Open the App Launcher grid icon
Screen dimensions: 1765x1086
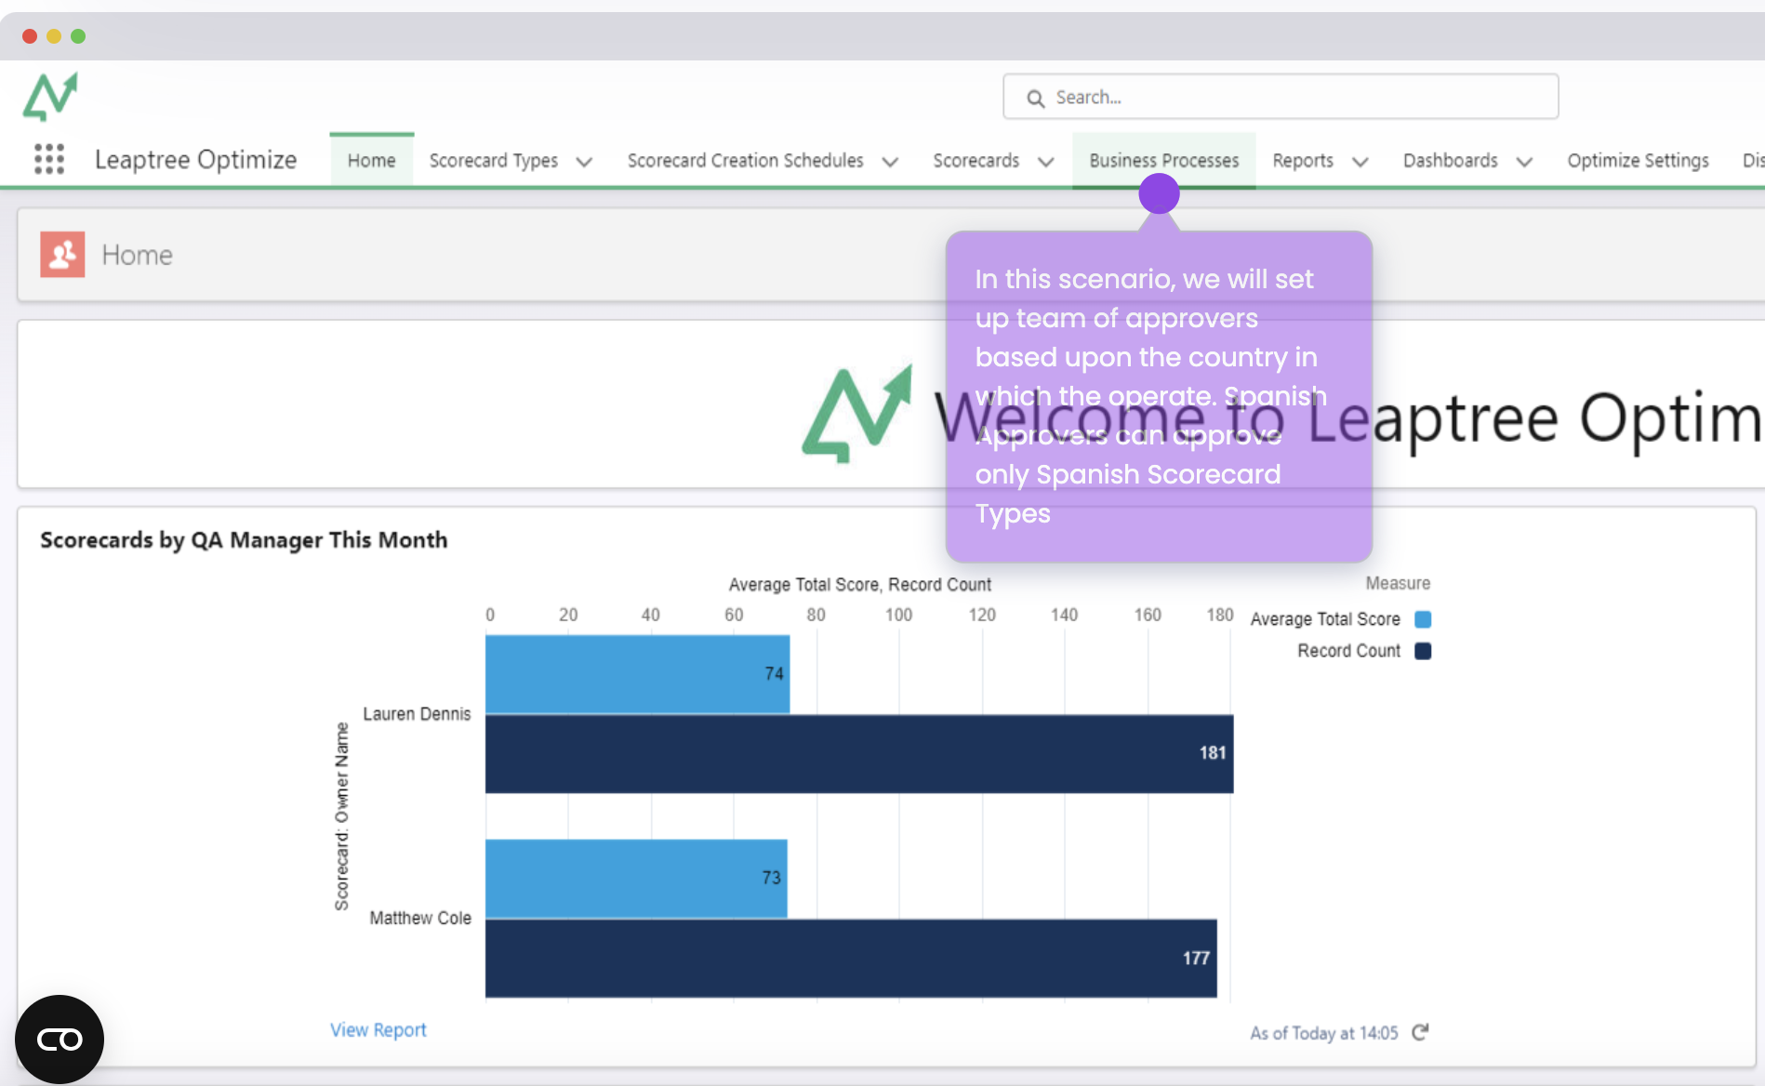(49, 159)
